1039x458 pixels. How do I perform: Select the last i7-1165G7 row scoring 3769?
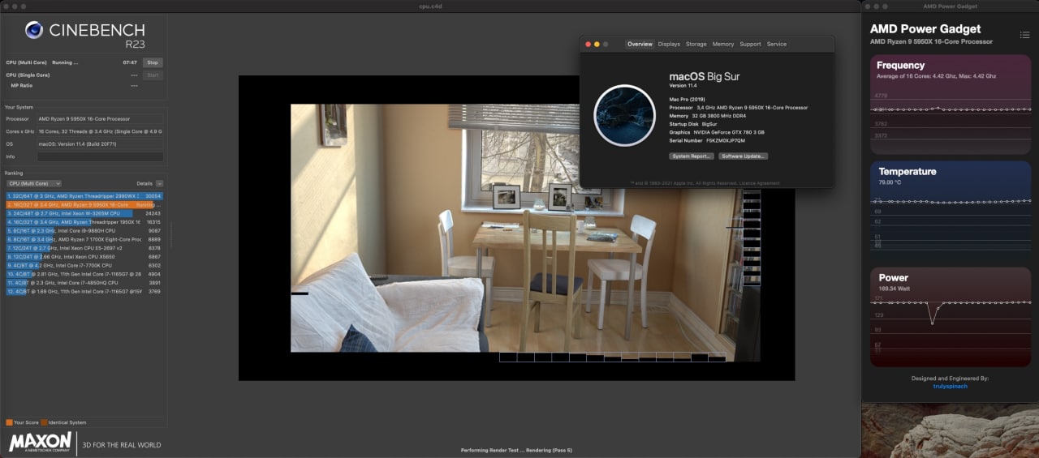[84, 291]
